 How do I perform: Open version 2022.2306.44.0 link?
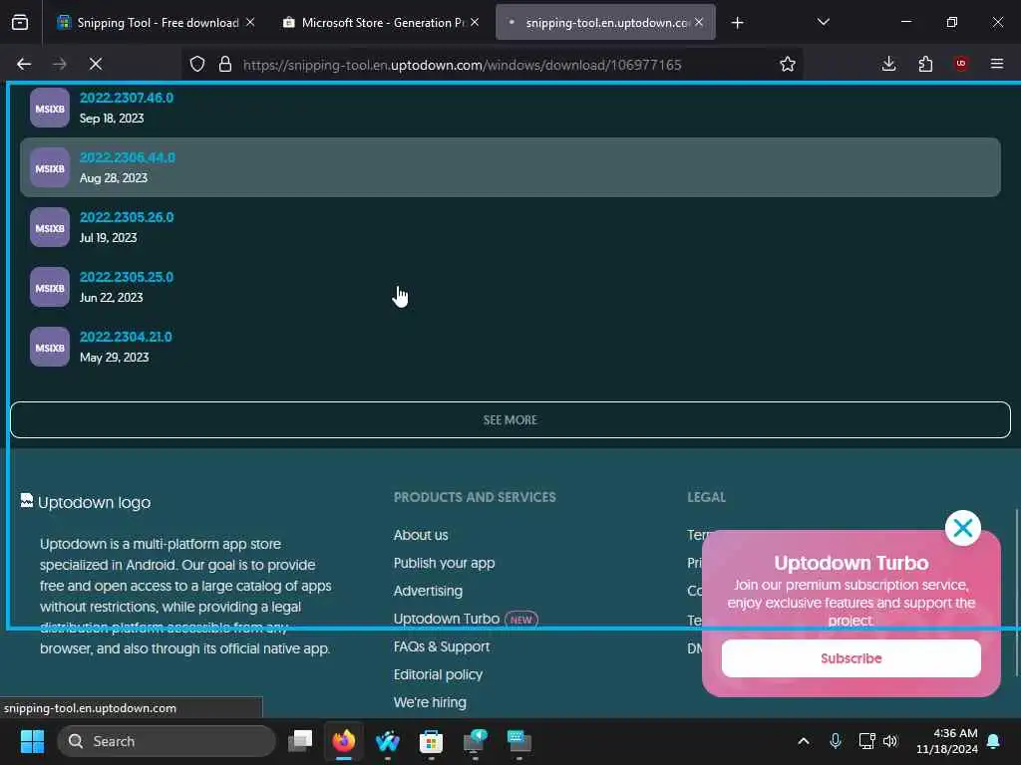coord(127,157)
